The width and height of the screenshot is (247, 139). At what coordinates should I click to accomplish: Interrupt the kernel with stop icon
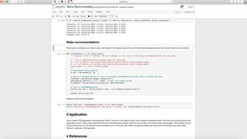89,16
